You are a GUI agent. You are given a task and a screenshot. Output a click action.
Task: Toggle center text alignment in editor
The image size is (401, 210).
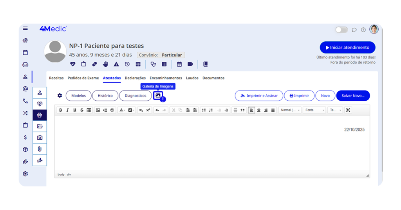259,110
